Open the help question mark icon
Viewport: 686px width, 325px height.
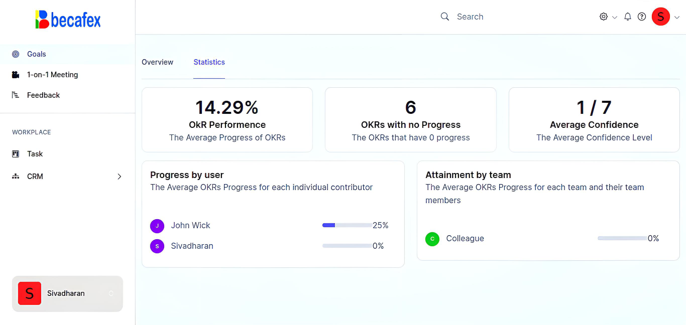tap(642, 17)
